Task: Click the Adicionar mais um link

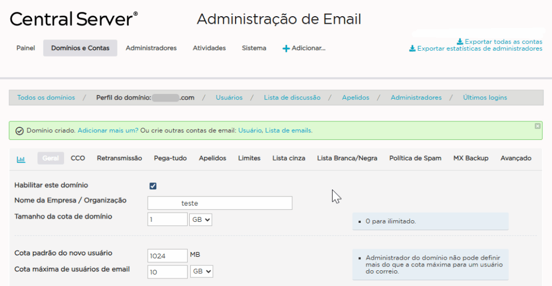Action: pyautogui.click(x=108, y=131)
